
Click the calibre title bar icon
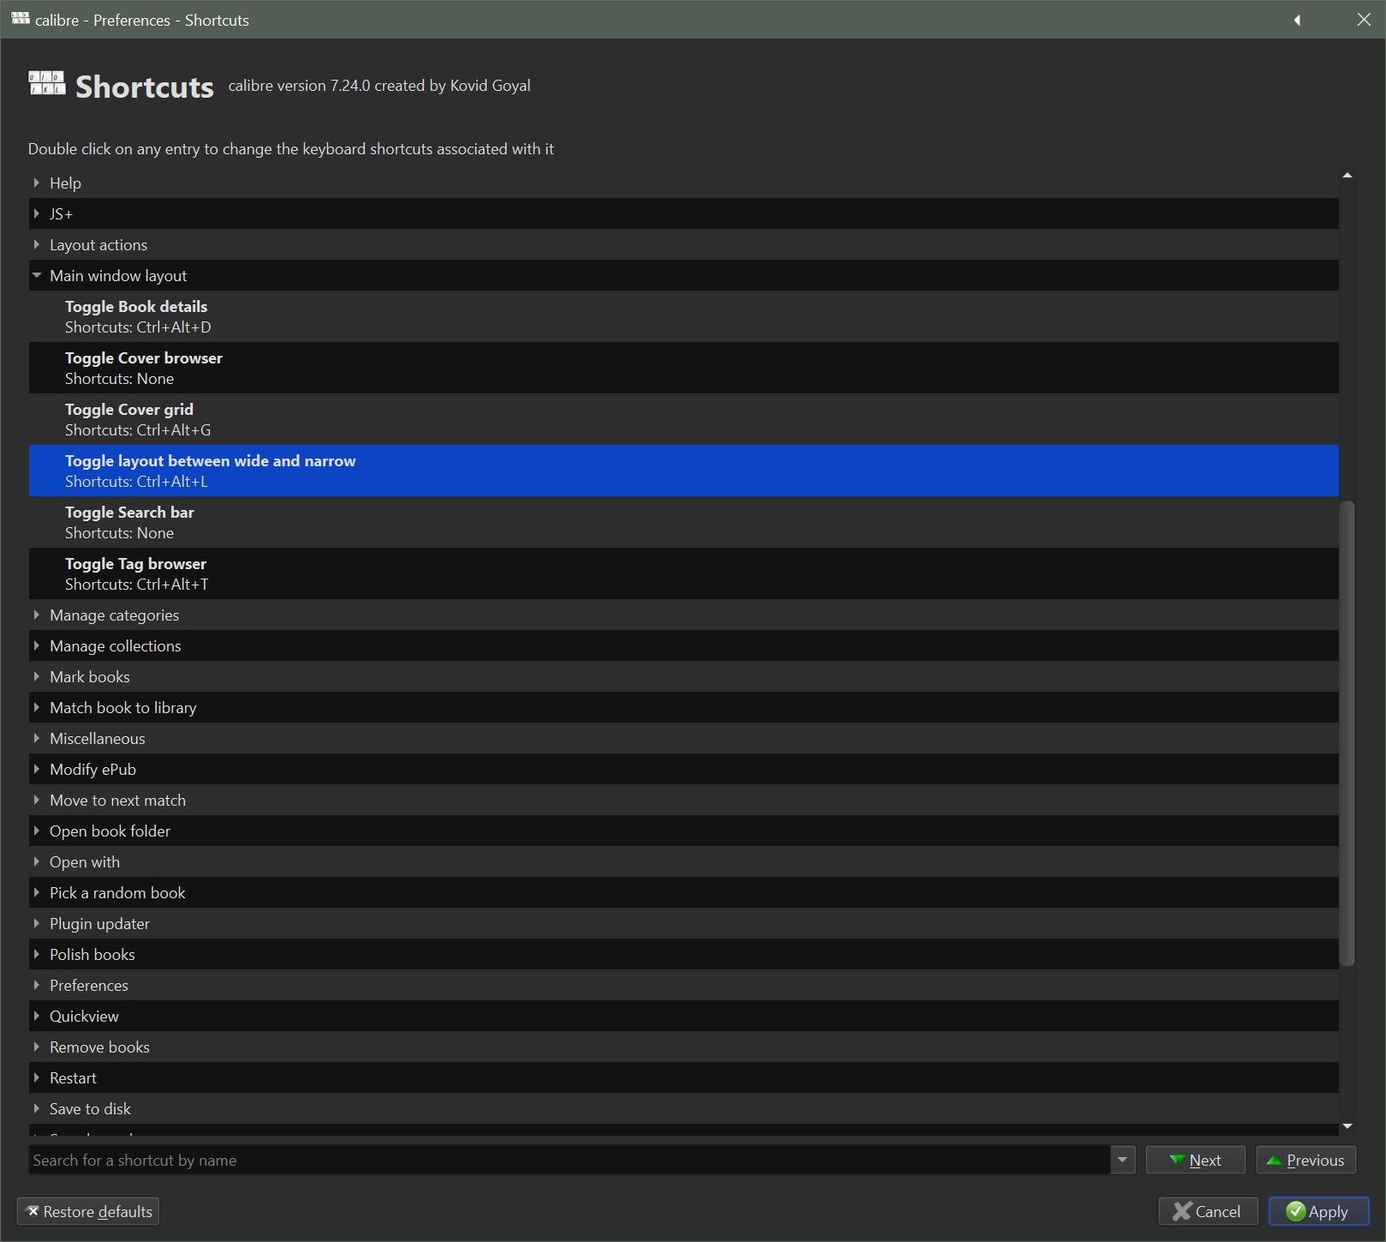20,19
